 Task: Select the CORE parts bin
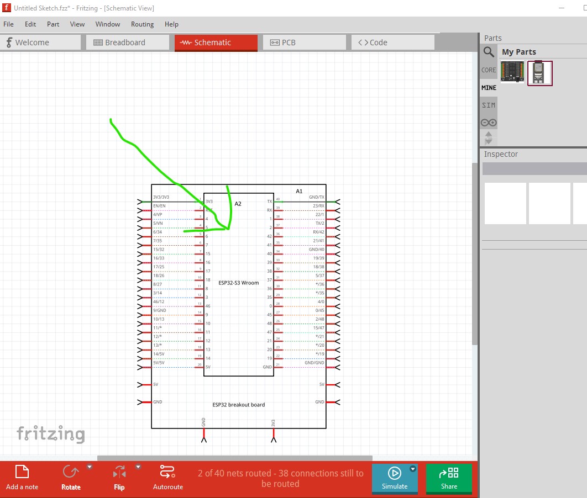[489, 70]
